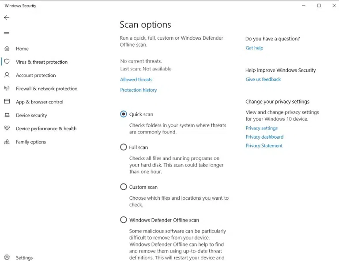Select the Quick scan radio button
Image resolution: width=339 pixels, height=261 pixels.
124,114
